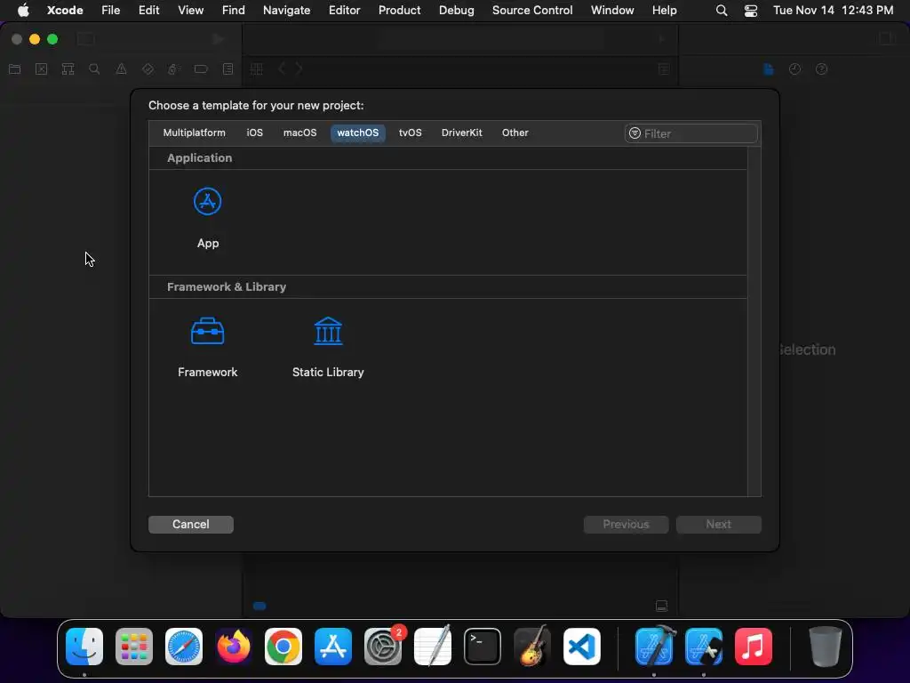910x683 pixels.
Task: Switch to the macOS tab
Action: point(299,133)
